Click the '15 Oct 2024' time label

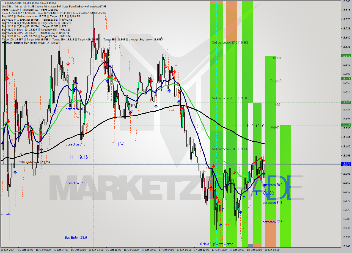[x=7, y=250]
